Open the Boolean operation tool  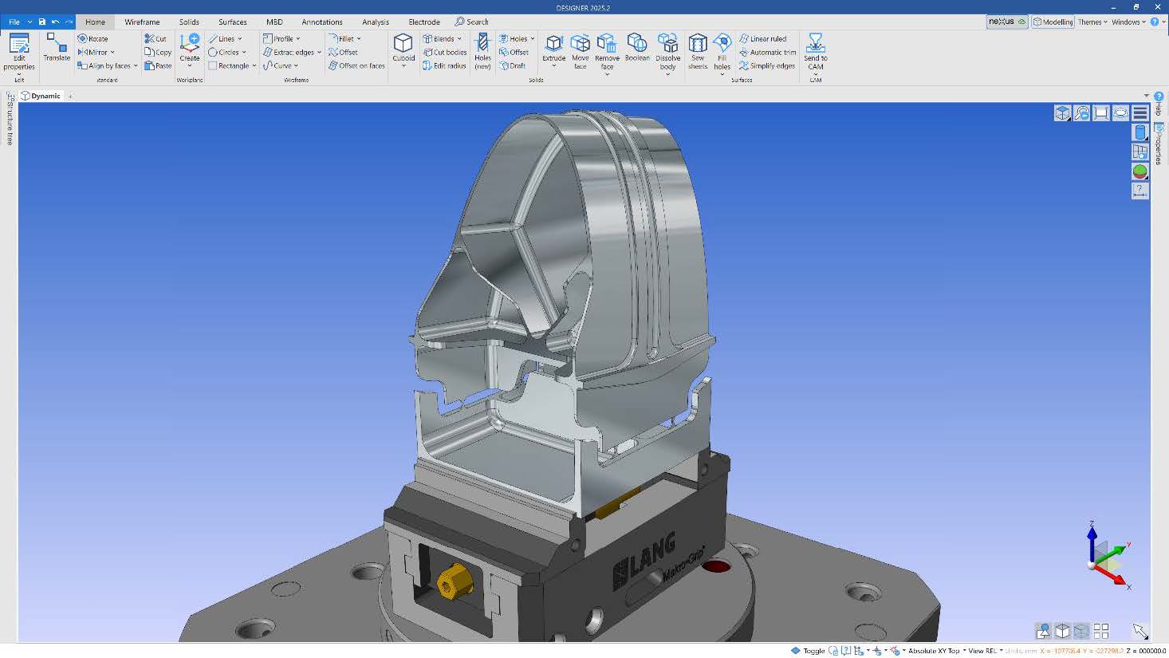(x=637, y=48)
